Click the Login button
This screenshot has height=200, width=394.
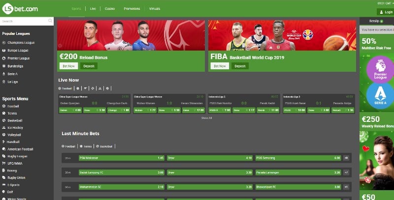tap(386, 12)
